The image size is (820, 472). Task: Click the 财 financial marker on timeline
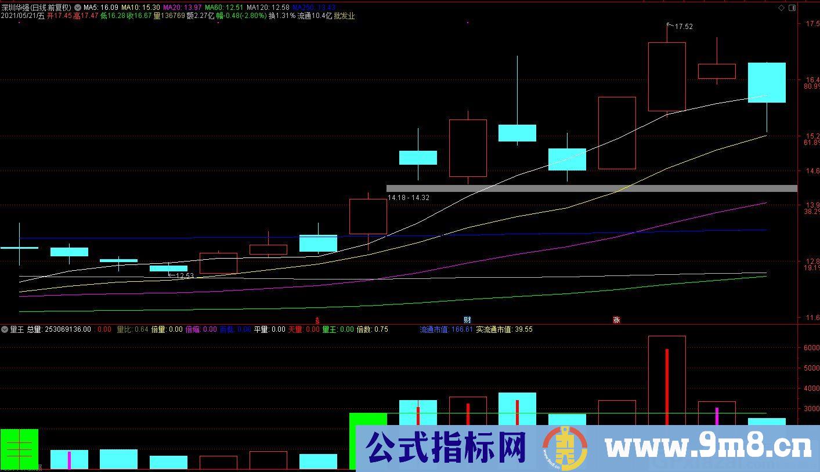pos(467,319)
